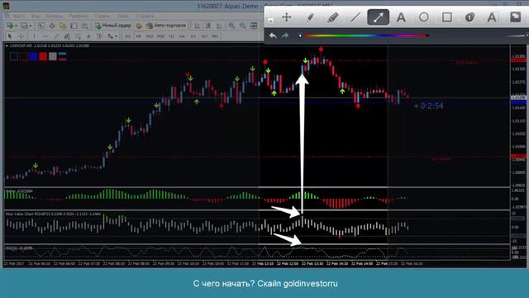Switch chart to bar chart style
Image resolution: width=529 pixels, height=298 pixels.
pyautogui.click(x=198, y=26)
